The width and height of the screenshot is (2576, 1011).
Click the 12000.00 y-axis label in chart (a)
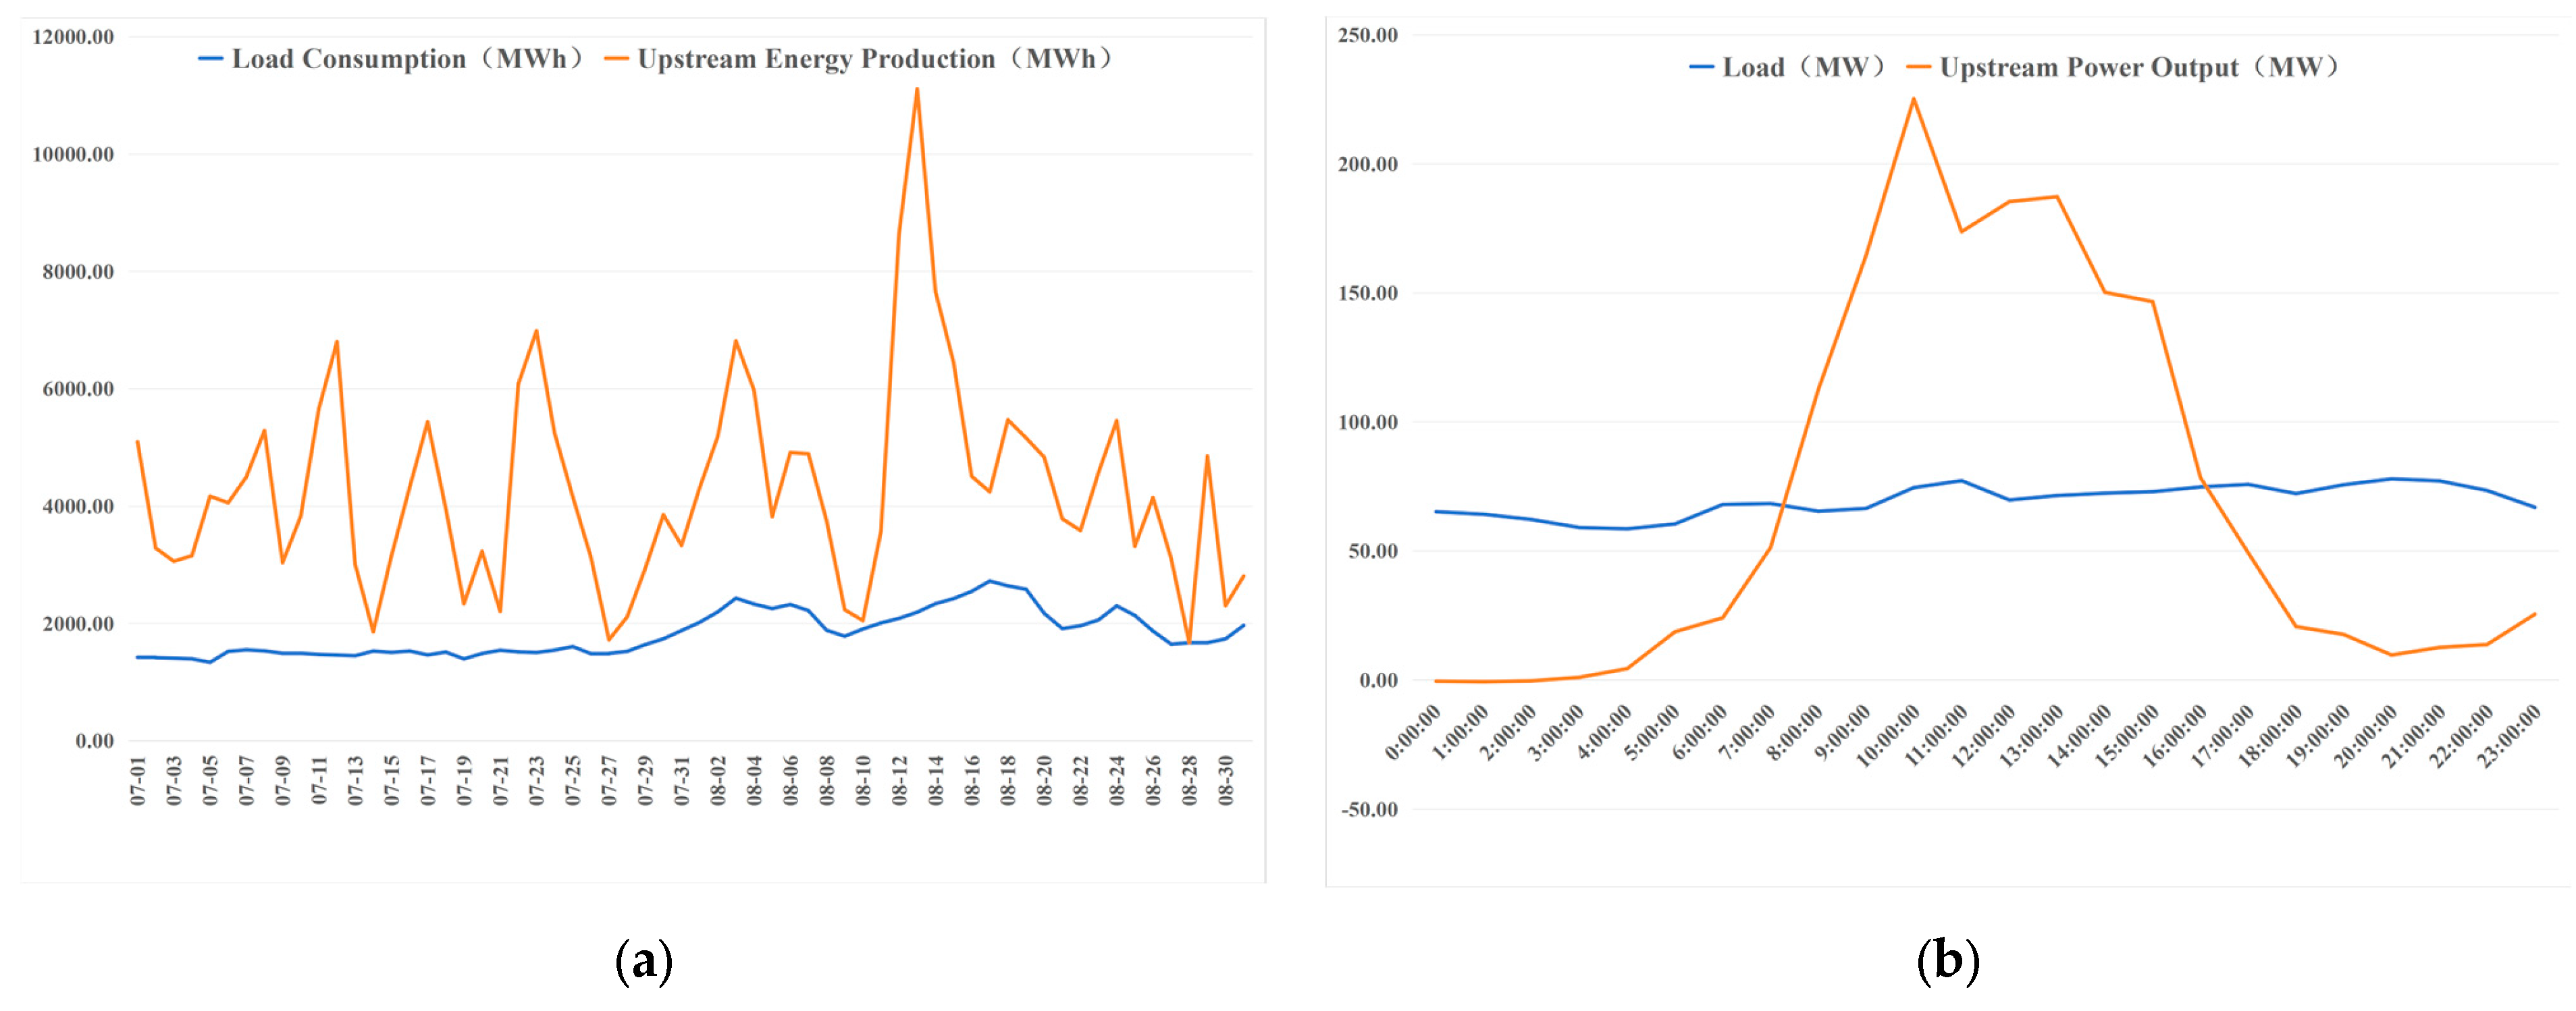pos(73,37)
